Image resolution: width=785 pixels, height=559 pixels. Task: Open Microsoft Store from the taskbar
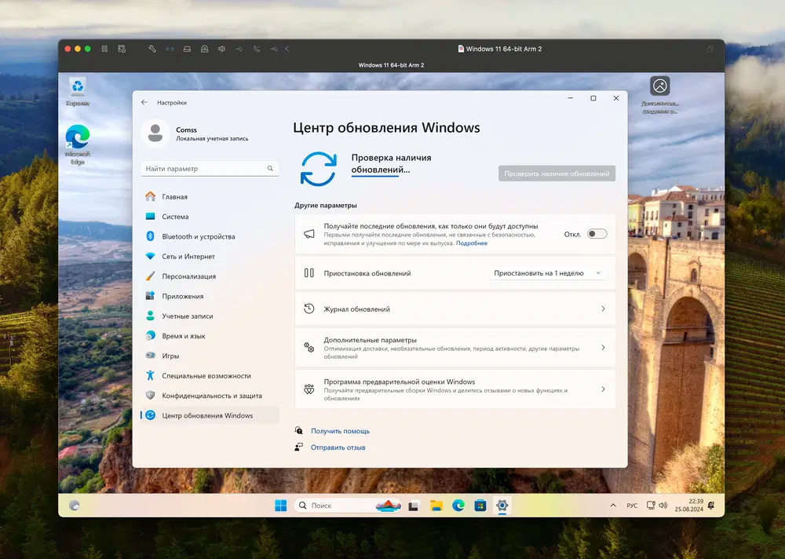(x=480, y=506)
